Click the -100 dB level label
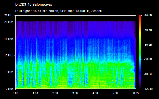This screenshot has width=159, height=99. (149, 74)
